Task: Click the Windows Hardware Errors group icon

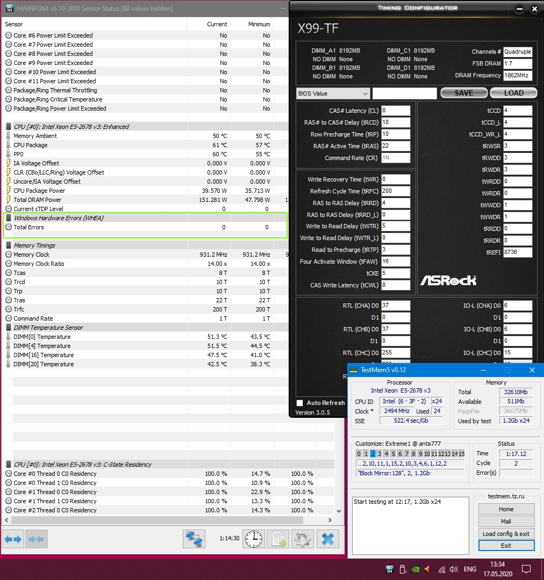Action: [9, 218]
